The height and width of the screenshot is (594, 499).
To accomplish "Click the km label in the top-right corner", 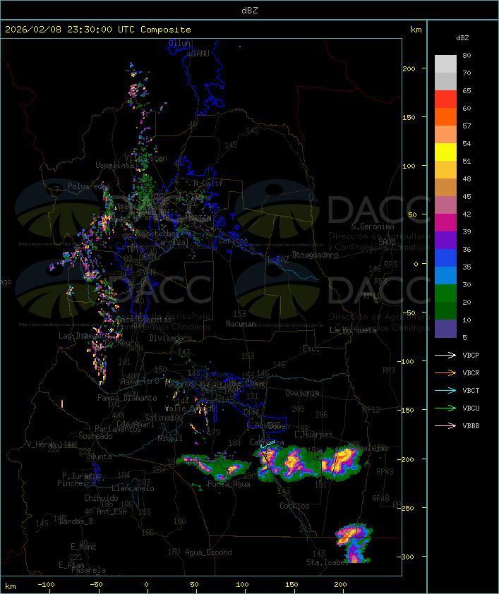I will (x=416, y=30).
